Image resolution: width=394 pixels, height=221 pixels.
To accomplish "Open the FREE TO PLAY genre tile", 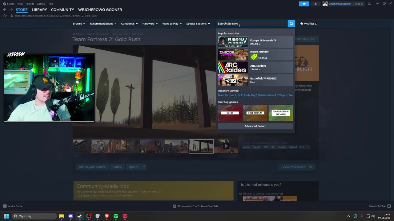I will (x=255, y=113).
